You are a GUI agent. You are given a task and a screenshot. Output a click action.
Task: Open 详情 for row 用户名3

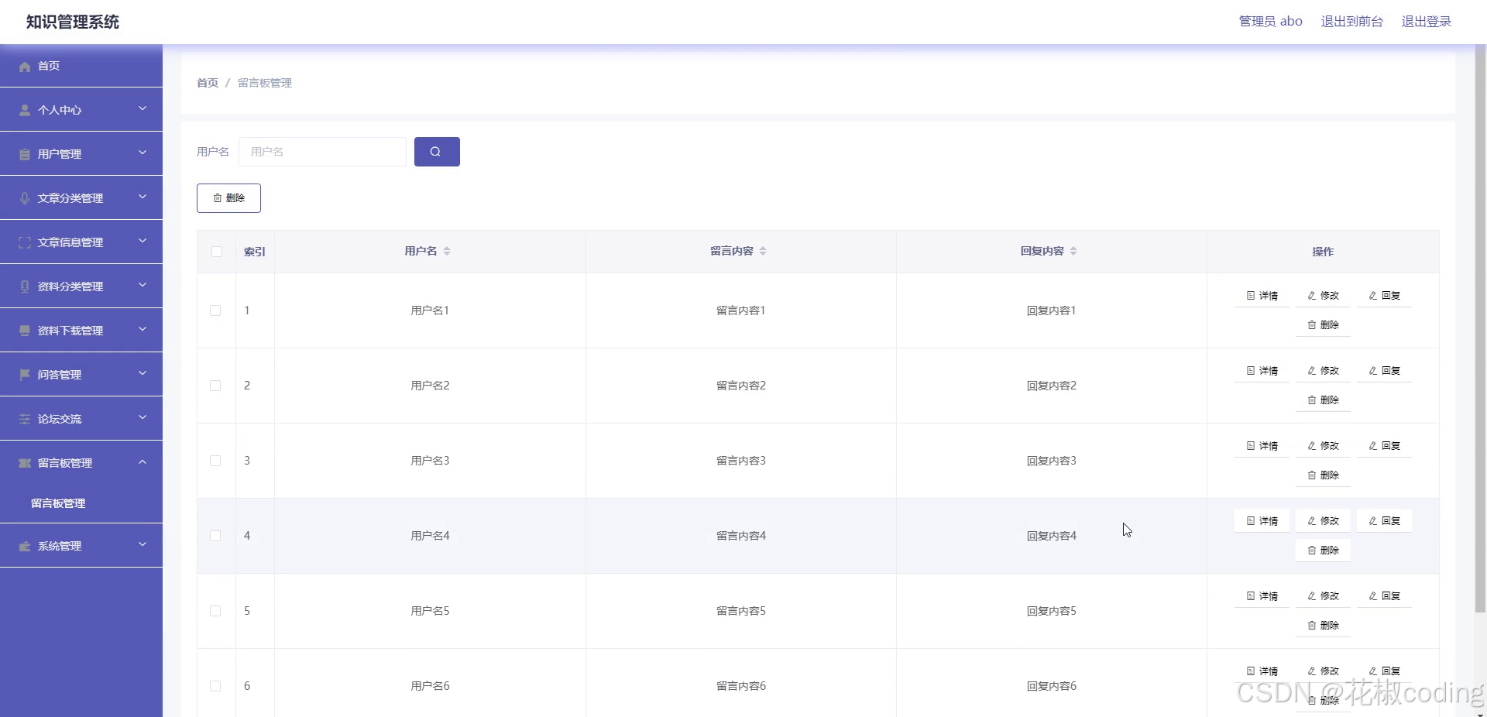point(1262,446)
